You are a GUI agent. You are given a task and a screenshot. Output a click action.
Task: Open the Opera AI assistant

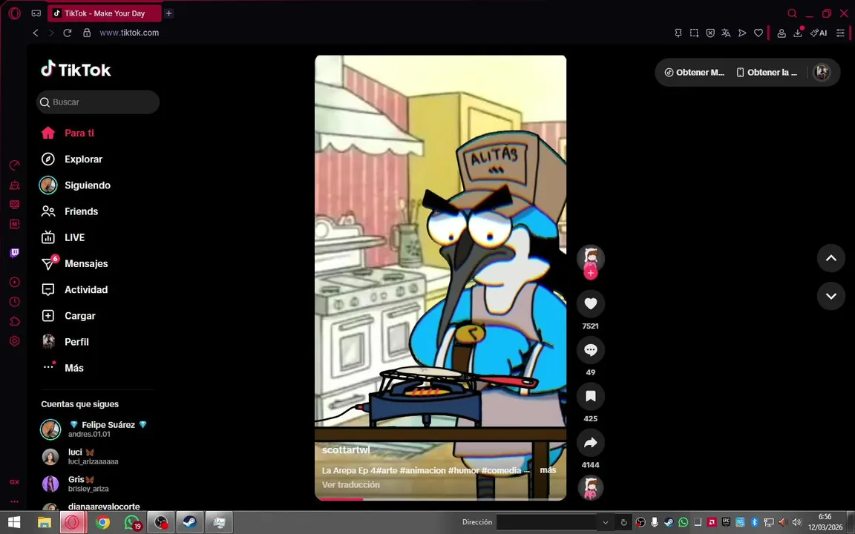pos(819,33)
